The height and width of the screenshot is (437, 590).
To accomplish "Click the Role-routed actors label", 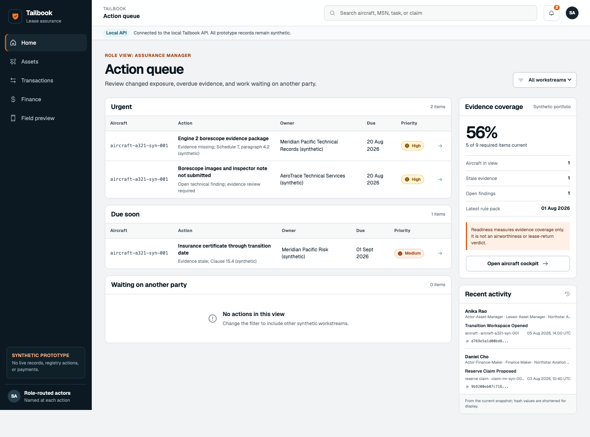I will [47, 393].
